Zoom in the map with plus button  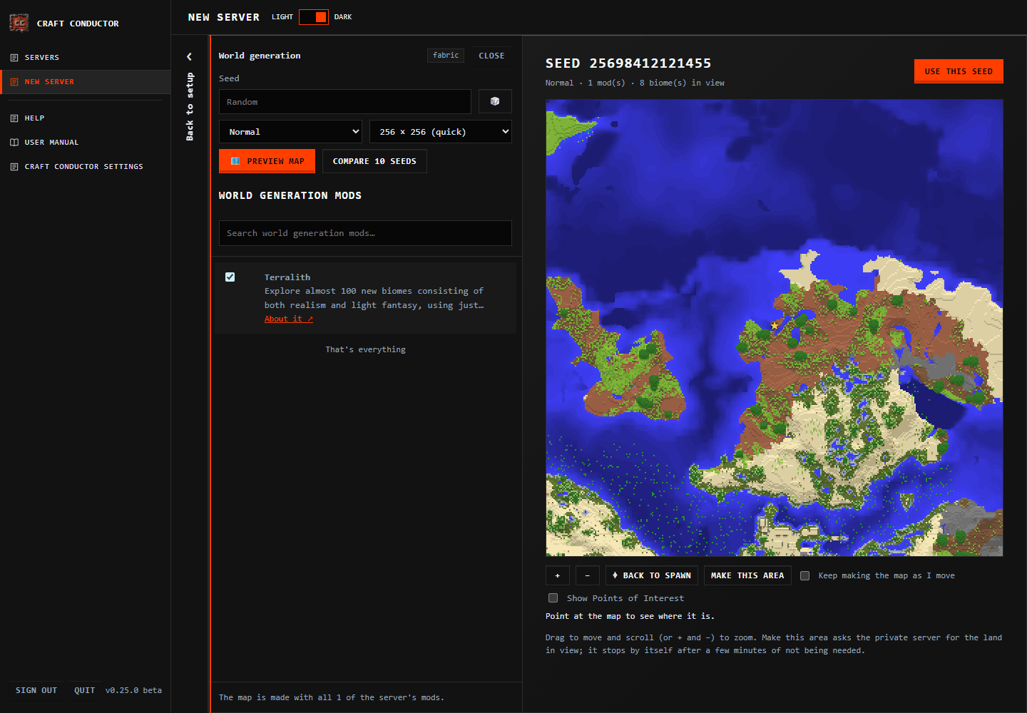tap(558, 575)
